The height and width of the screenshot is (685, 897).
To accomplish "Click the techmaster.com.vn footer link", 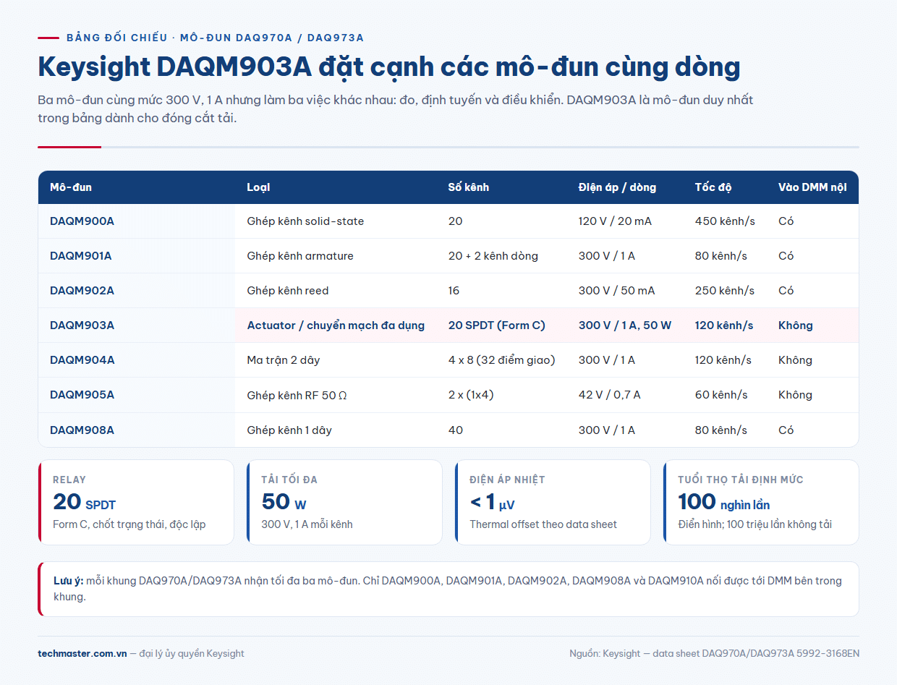I will coord(82,653).
